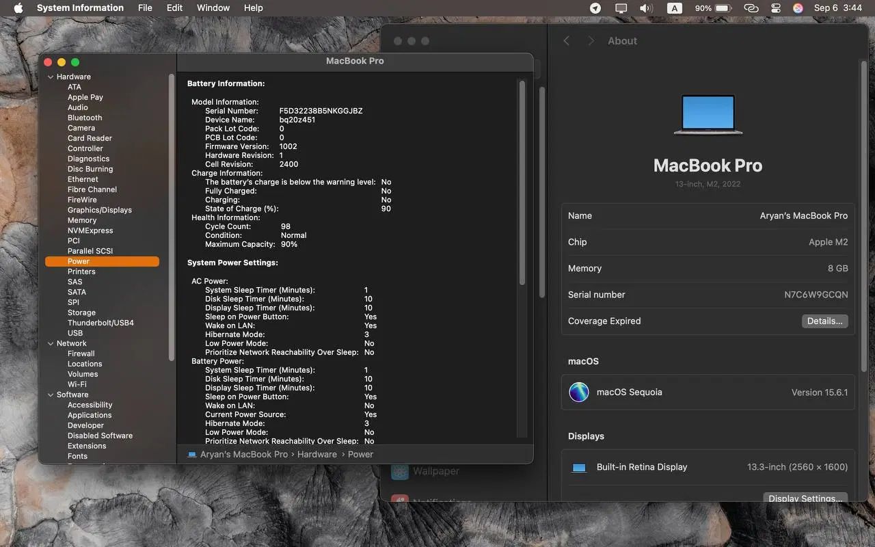The image size is (875, 547).
Task: Select Camera in the sidebar
Action: coord(81,128)
